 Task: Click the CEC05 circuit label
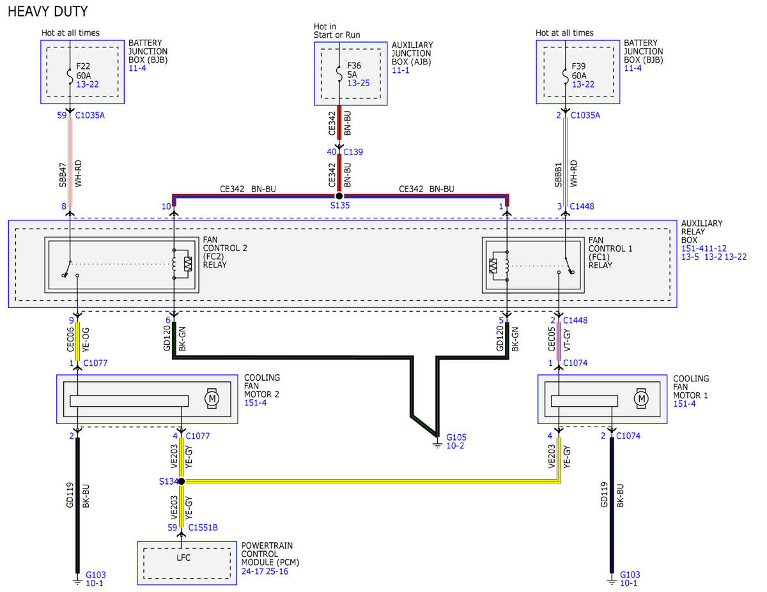point(551,340)
